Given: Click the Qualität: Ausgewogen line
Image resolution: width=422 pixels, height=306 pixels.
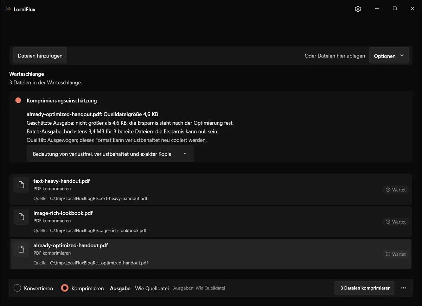Looking at the screenshot, I should click(x=117, y=140).
